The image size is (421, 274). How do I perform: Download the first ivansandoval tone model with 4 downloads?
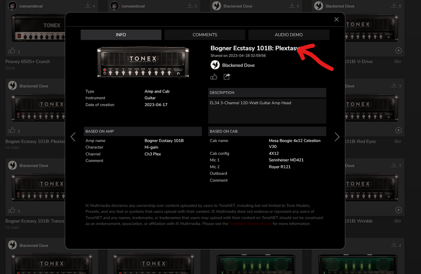(x=88, y=5)
